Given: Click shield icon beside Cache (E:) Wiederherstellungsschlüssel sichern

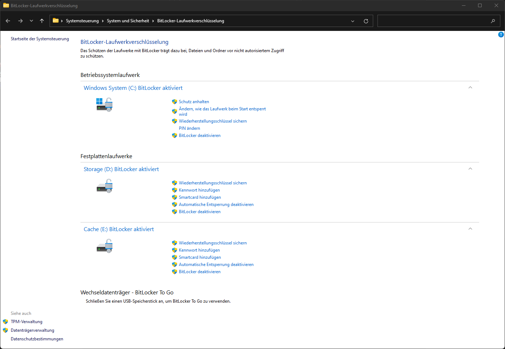Looking at the screenshot, I should 175,243.
